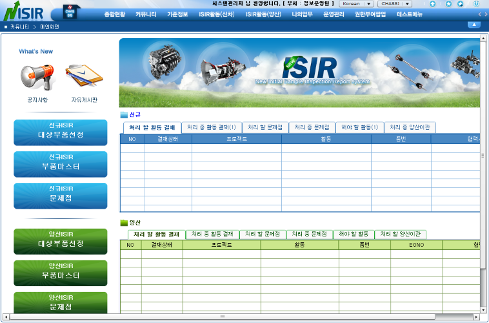Open the ISIR활동(신차) menu
The image size is (489, 323).
click(x=216, y=14)
